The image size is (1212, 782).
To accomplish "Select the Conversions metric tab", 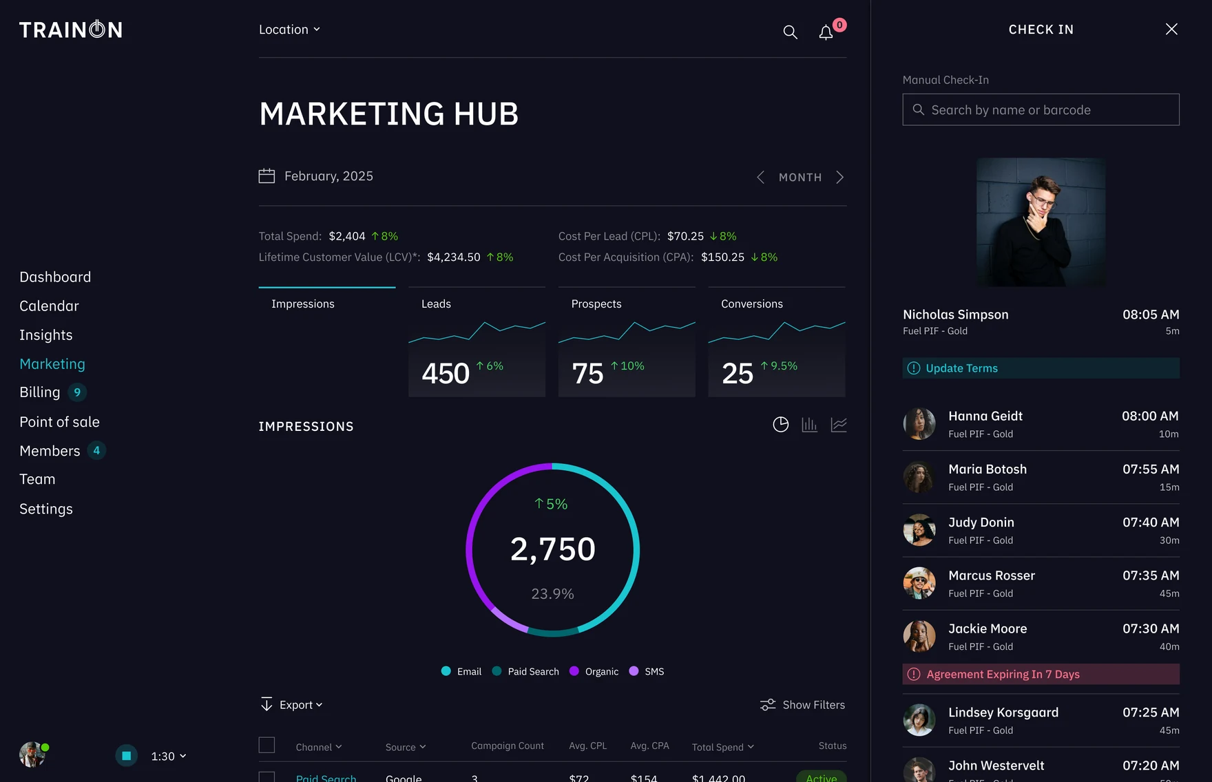I will [777, 341].
